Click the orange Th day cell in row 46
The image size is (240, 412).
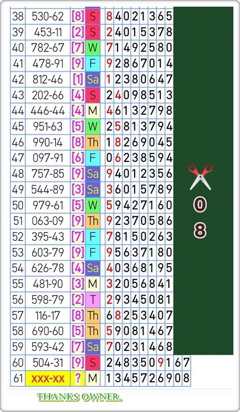(93, 142)
